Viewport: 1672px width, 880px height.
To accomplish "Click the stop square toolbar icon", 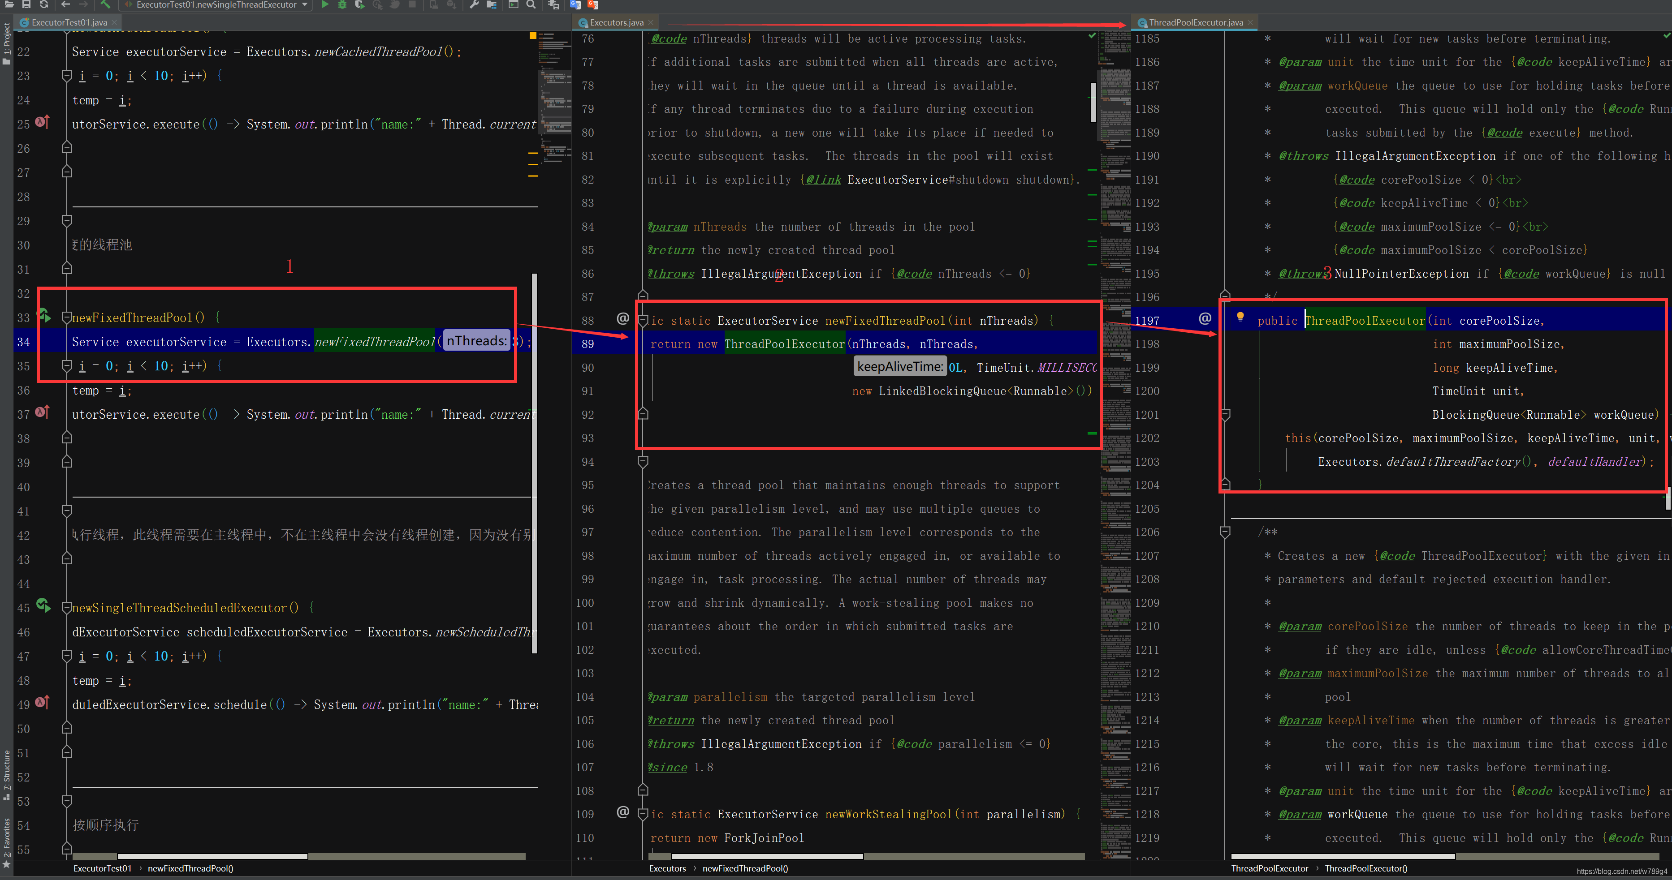I will click(x=412, y=4).
